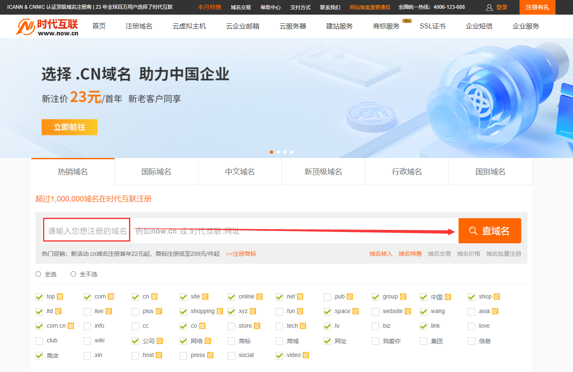The width and height of the screenshot is (573, 372).
Task: Check the .plus domain checkbox
Action: (x=135, y=312)
